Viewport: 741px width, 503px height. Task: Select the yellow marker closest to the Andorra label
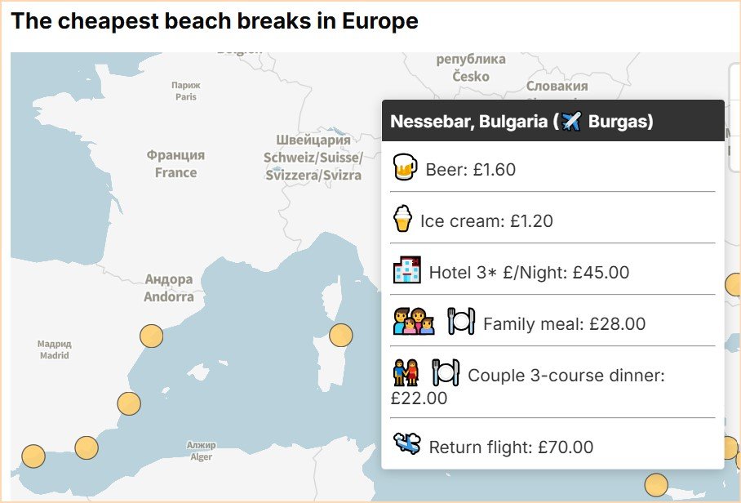[151, 336]
